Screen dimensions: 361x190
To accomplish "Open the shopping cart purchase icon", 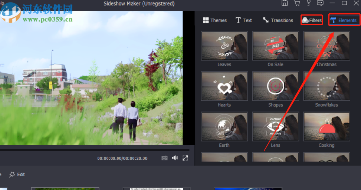I will point(297,3).
